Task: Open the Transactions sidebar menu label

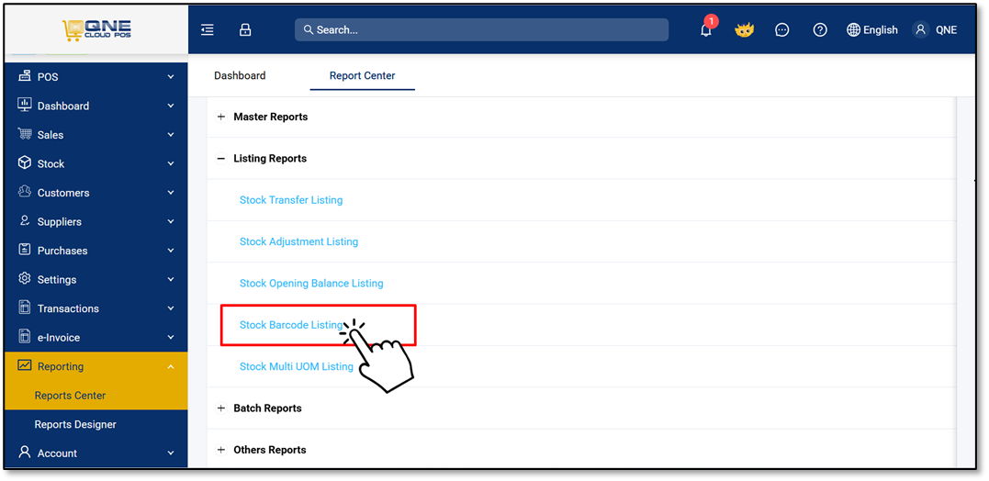Action: click(x=68, y=308)
